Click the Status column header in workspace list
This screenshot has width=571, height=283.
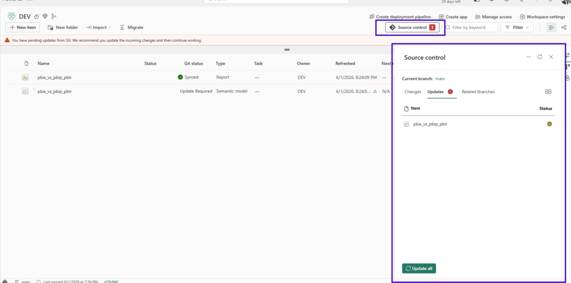point(151,64)
